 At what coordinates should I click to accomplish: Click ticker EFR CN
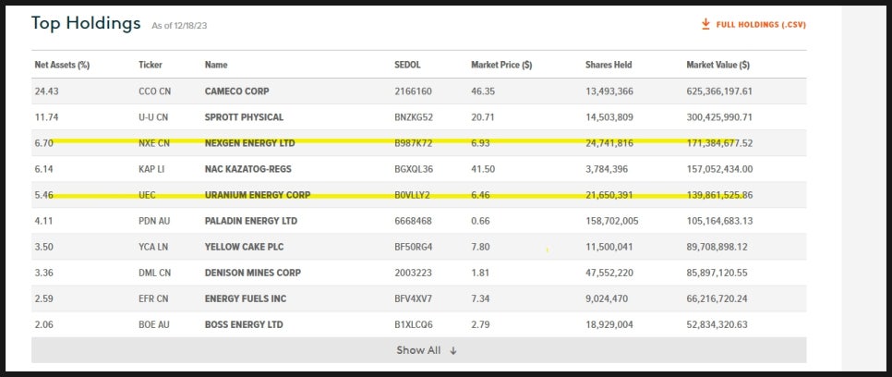(x=153, y=299)
